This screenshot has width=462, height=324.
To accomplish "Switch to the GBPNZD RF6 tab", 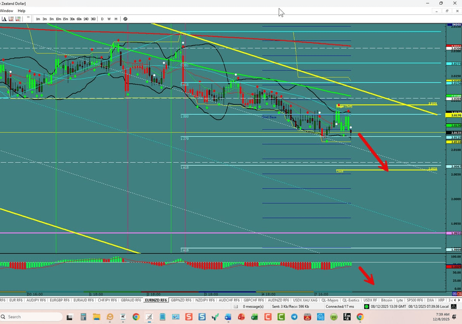I will [181, 300].
